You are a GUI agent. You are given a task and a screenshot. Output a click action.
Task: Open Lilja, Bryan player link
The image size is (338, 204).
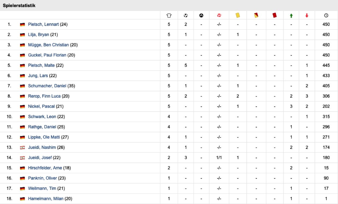click(38, 35)
